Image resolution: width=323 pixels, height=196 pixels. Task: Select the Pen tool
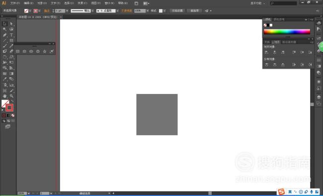(x=4, y=35)
